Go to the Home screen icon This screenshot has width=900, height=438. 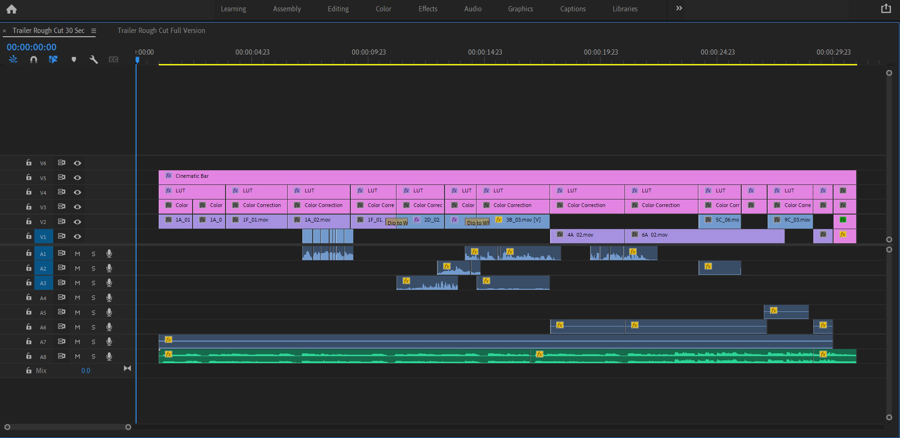pyautogui.click(x=11, y=9)
